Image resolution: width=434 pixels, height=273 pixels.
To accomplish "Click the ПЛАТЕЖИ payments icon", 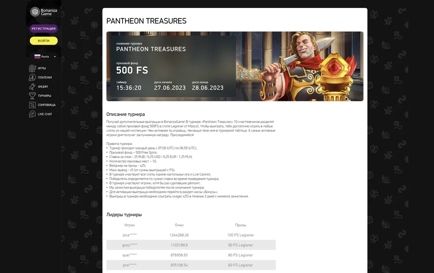I will click(32, 77).
